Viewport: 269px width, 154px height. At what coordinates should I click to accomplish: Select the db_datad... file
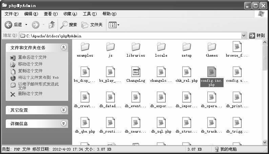pos(110,100)
